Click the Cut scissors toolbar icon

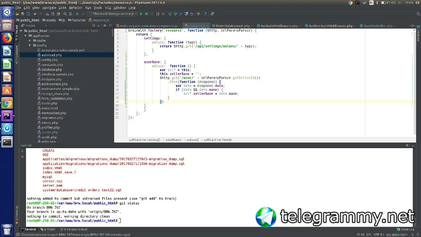[x=47, y=14]
